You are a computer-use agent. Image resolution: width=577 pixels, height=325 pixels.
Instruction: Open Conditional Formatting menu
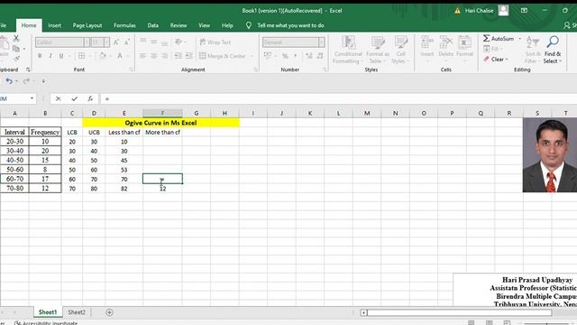(348, 50)
